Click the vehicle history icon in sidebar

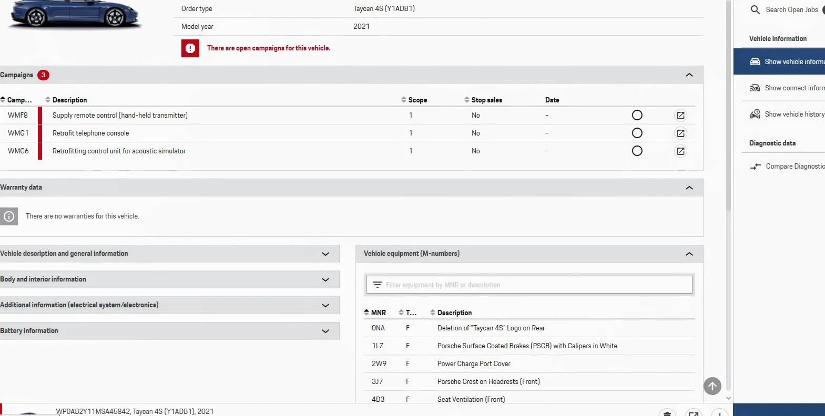755,114
